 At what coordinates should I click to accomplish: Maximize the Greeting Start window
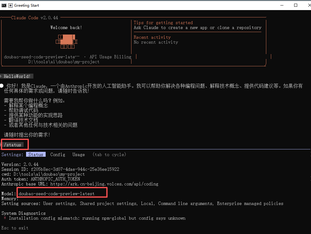296,5
